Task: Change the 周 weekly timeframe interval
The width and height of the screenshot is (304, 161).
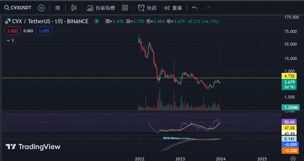Action: click(x=58, y=8)
